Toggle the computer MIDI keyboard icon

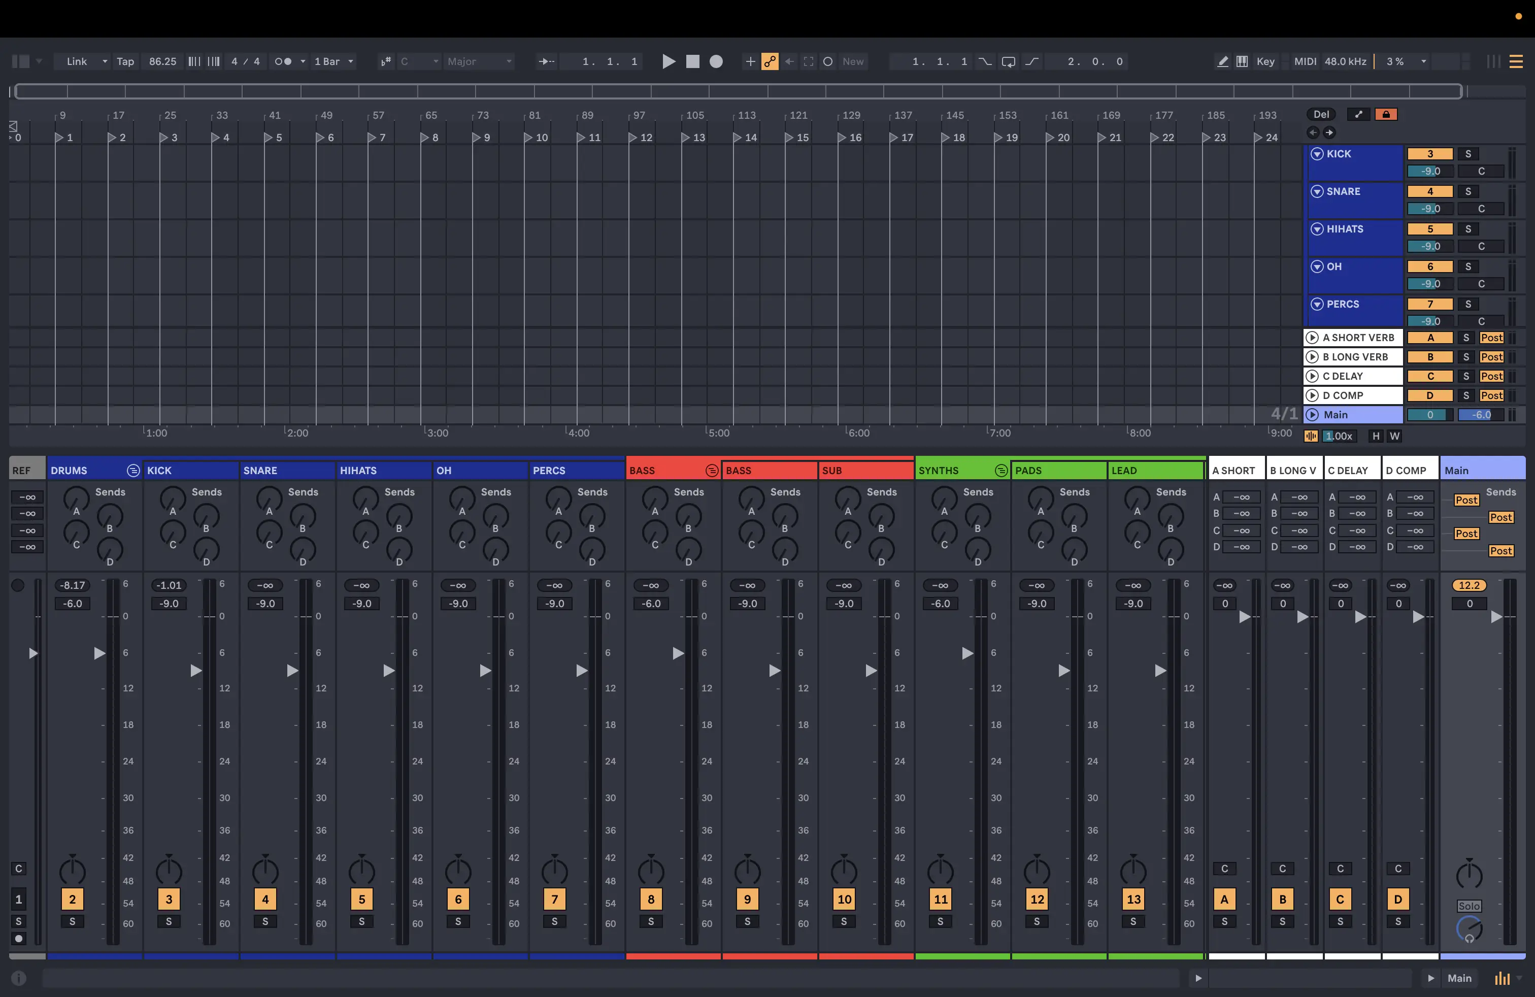1242,61
